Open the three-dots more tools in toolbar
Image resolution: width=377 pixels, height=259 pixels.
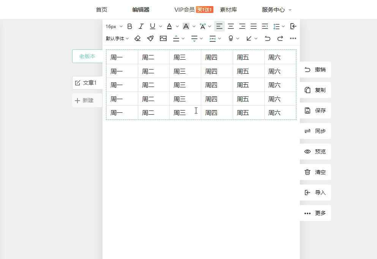click(x=293, y=38)
